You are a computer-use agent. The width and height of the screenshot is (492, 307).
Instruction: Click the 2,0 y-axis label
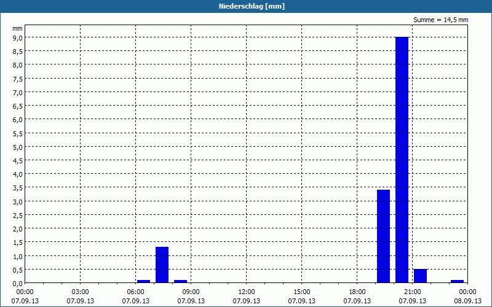click(x=17, y=229)
